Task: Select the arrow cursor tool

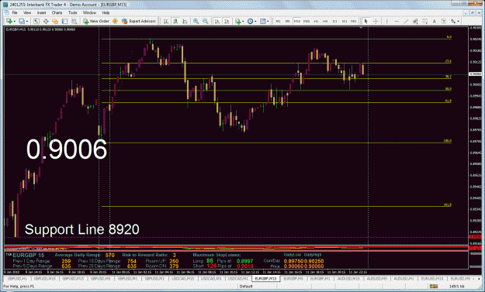Action: tap(366, 21)
